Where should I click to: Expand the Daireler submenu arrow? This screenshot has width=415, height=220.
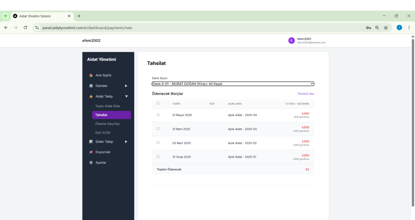(x=126, y=86)
